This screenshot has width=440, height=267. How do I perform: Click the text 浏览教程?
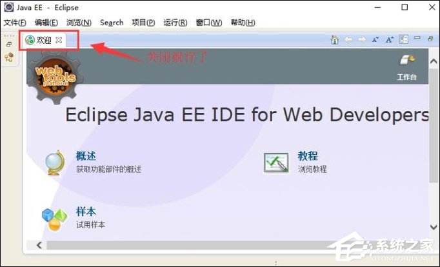(x=312, y=169)
